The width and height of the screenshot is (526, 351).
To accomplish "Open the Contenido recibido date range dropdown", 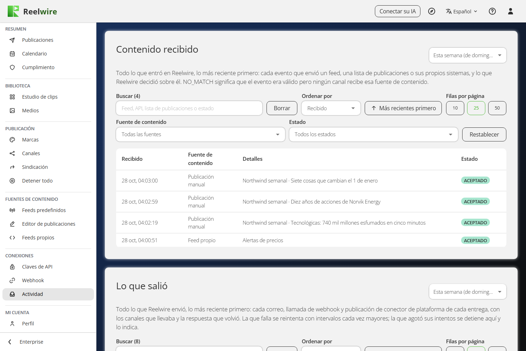I will [x=468, y=55].
